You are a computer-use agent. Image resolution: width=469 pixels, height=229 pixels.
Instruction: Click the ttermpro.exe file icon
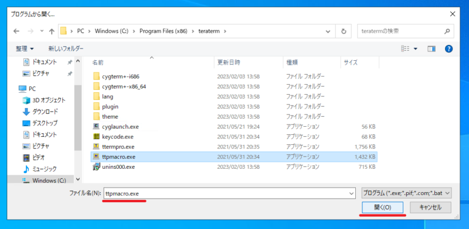(x=96, y=147)
